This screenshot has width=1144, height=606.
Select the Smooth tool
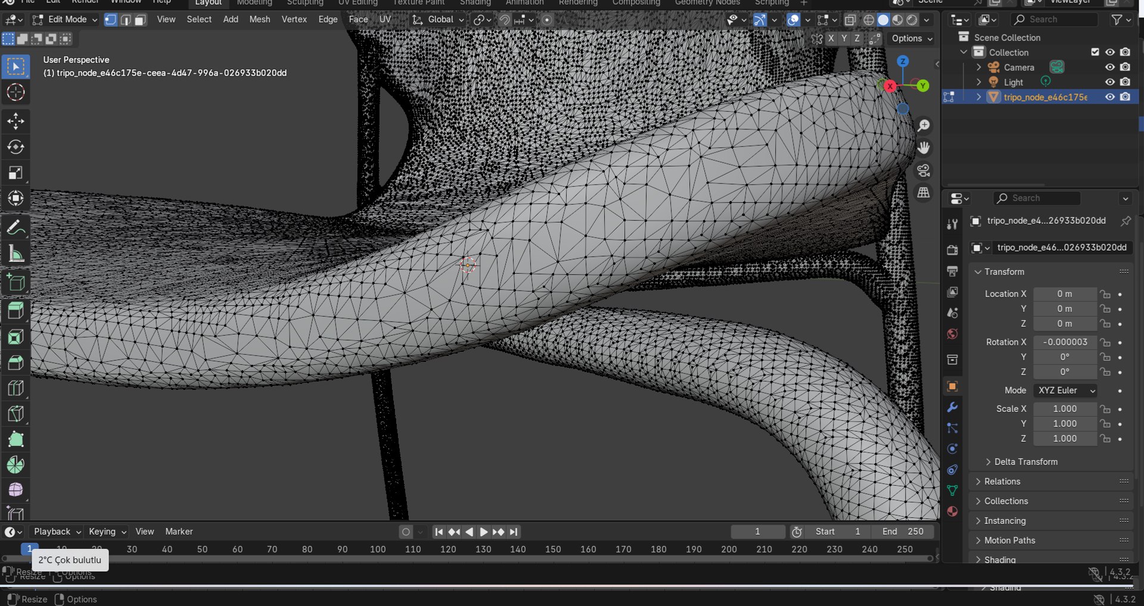(x=15, y=491)
